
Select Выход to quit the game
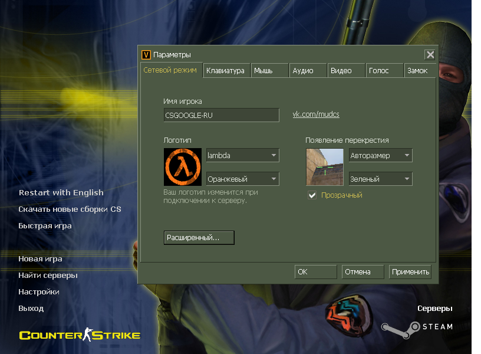coord(31,308)
